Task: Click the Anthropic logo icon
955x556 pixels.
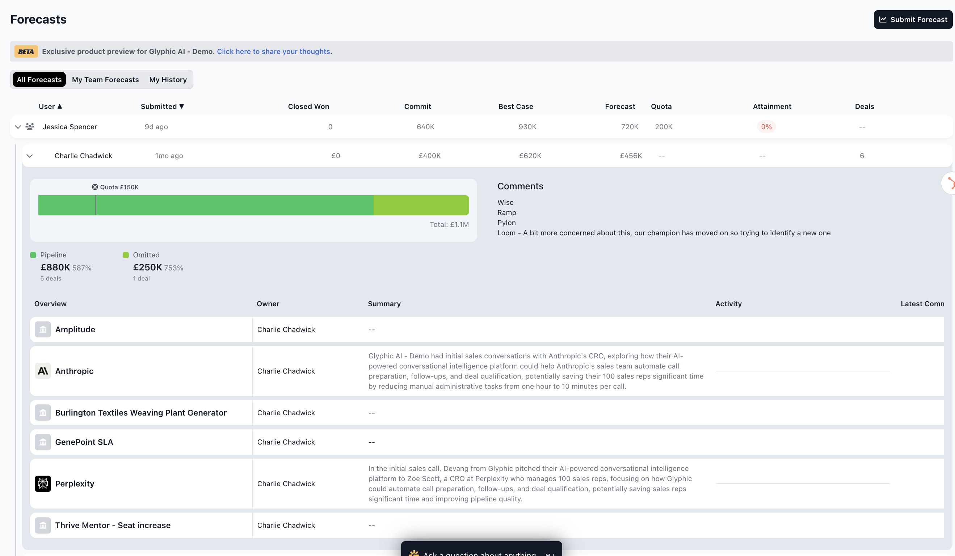Action: [43, 371]
